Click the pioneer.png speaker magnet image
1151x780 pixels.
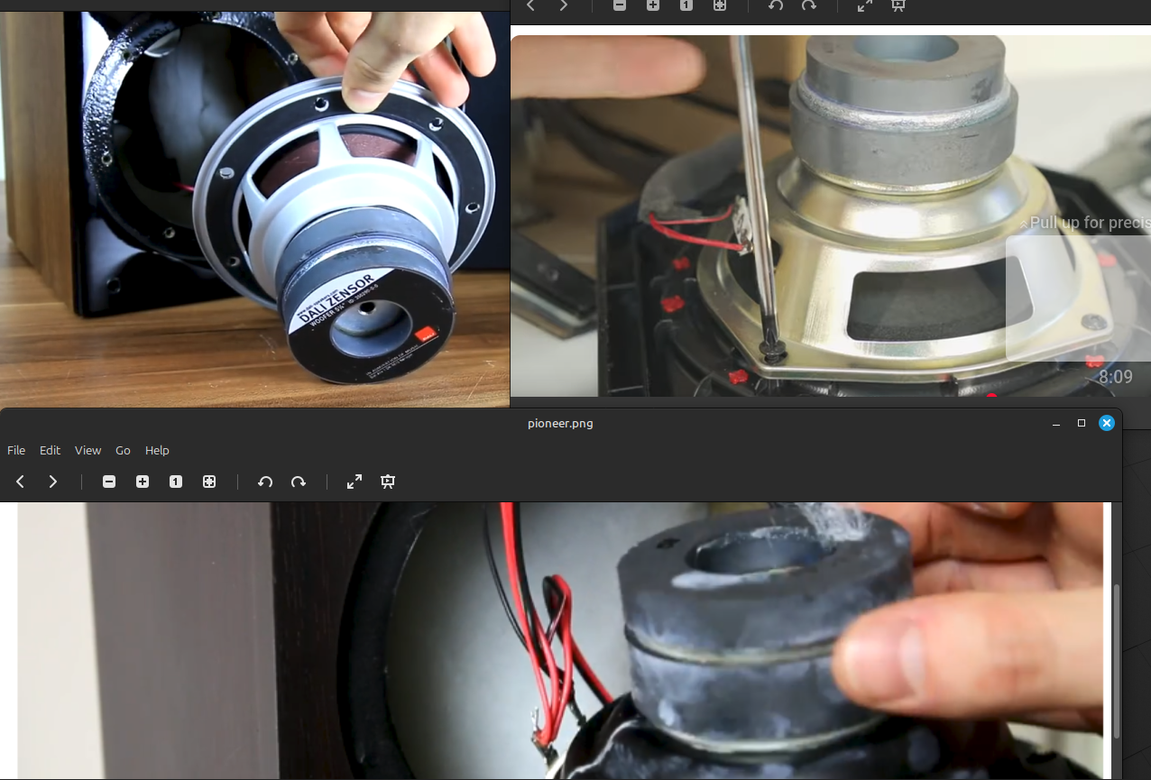coord(560,641)
